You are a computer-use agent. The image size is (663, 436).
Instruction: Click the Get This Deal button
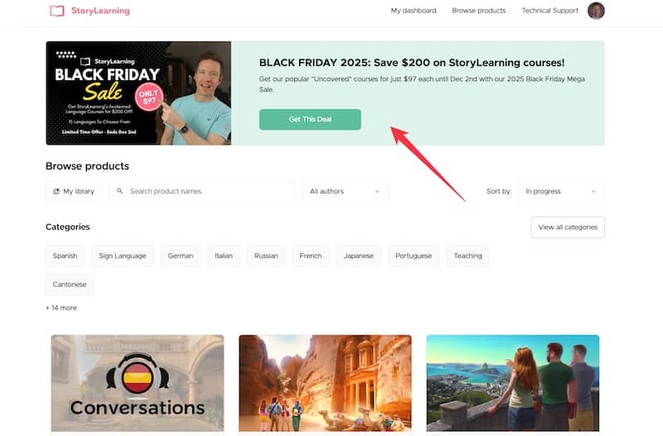310,119
